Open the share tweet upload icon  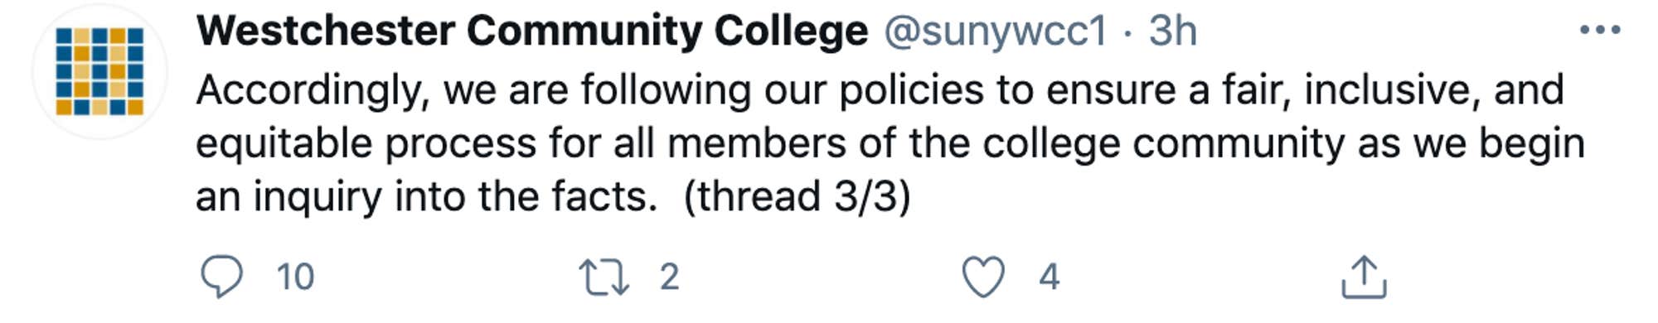point(1364,277)
